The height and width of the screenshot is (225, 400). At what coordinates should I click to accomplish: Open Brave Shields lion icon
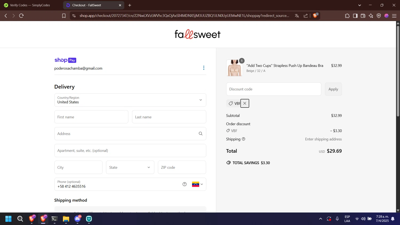pyautogui.click(x=315, y=15)
